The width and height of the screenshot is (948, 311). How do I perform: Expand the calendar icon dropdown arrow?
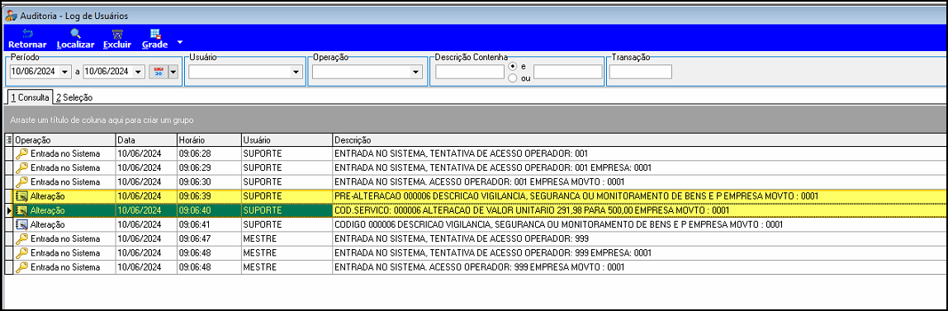tap(173, 72)
